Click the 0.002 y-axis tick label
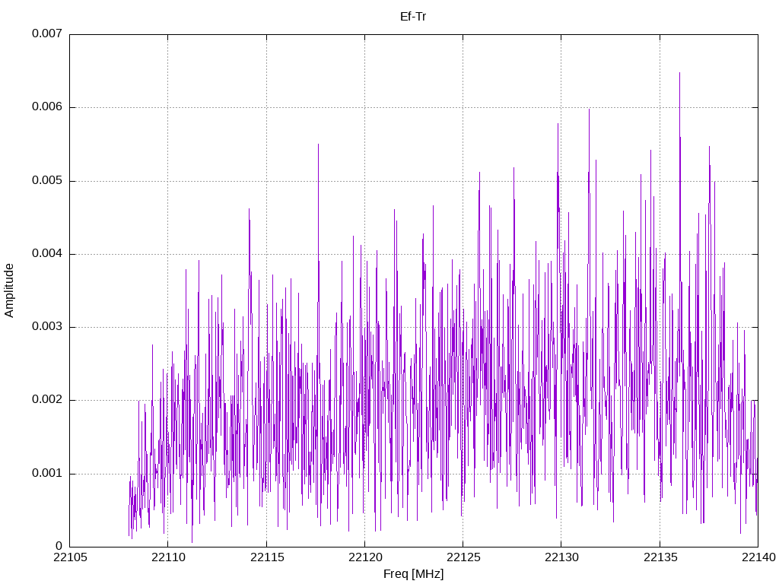 click(47, 400)
